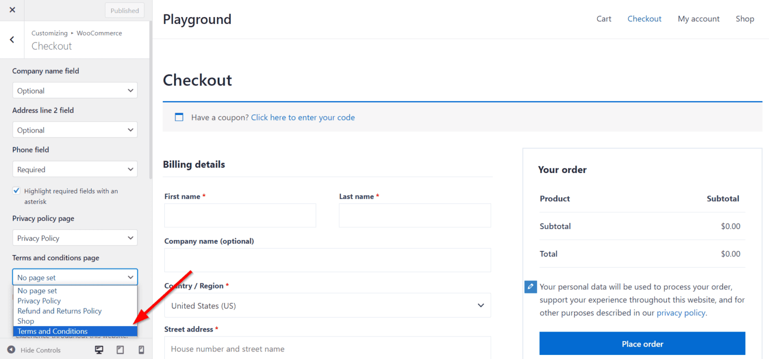Click the blue pencil edit icon
The width and height of the screenshot is (769, 359).
coord(530,286)
